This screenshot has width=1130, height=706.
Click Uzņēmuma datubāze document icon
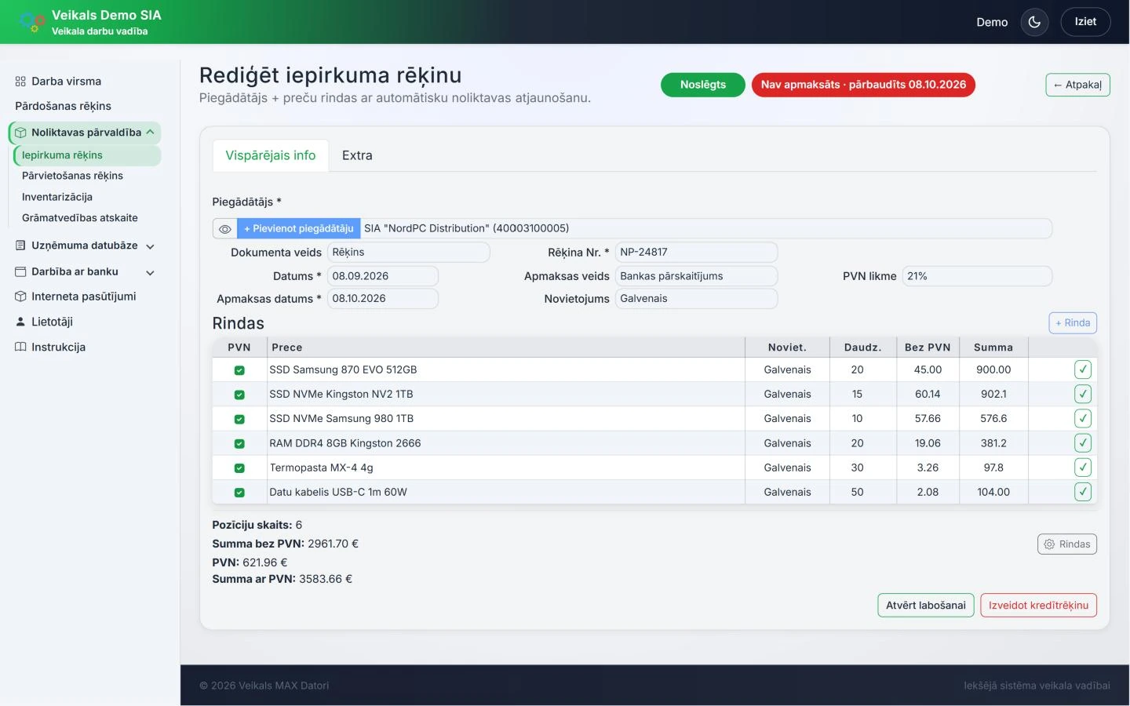click(x=20, y=246)
